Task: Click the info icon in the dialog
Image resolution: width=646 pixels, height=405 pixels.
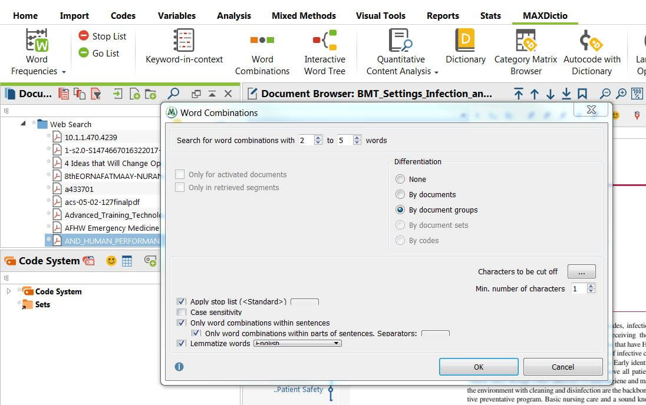Action: [179, 367]
